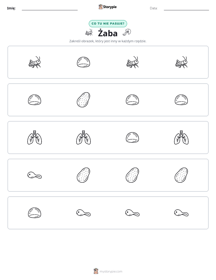Pick the jelly dome in the lungs row
Image resolution: width=216 pixels, height=280 pixels.
coord(133,138)
